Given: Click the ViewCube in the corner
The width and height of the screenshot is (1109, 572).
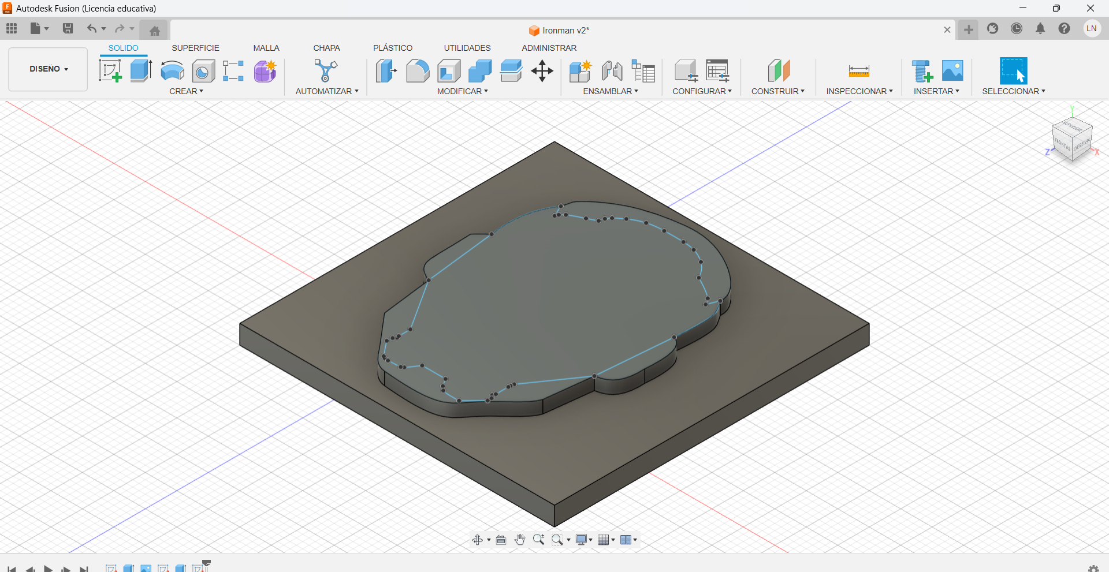Looking at the screenshot, I should tap(1072, 139).
